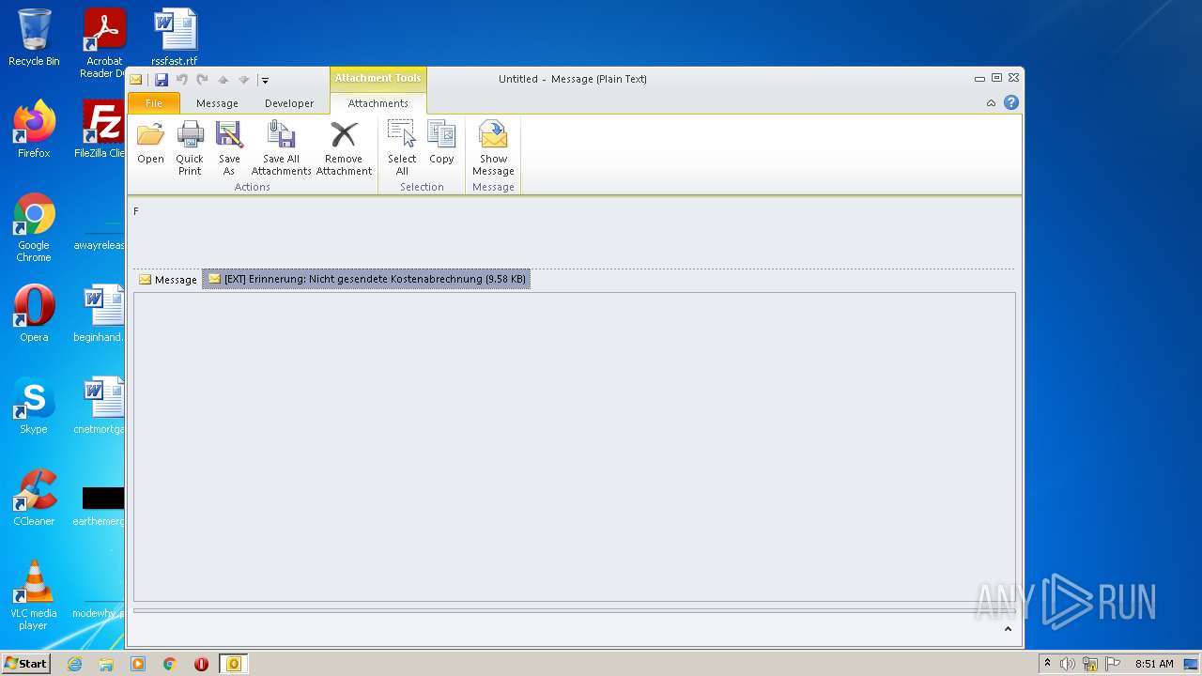Viewport: 1202px width, 676px height.
Task: Switch to the Message ribbon tab
Action: pos(217,103)
